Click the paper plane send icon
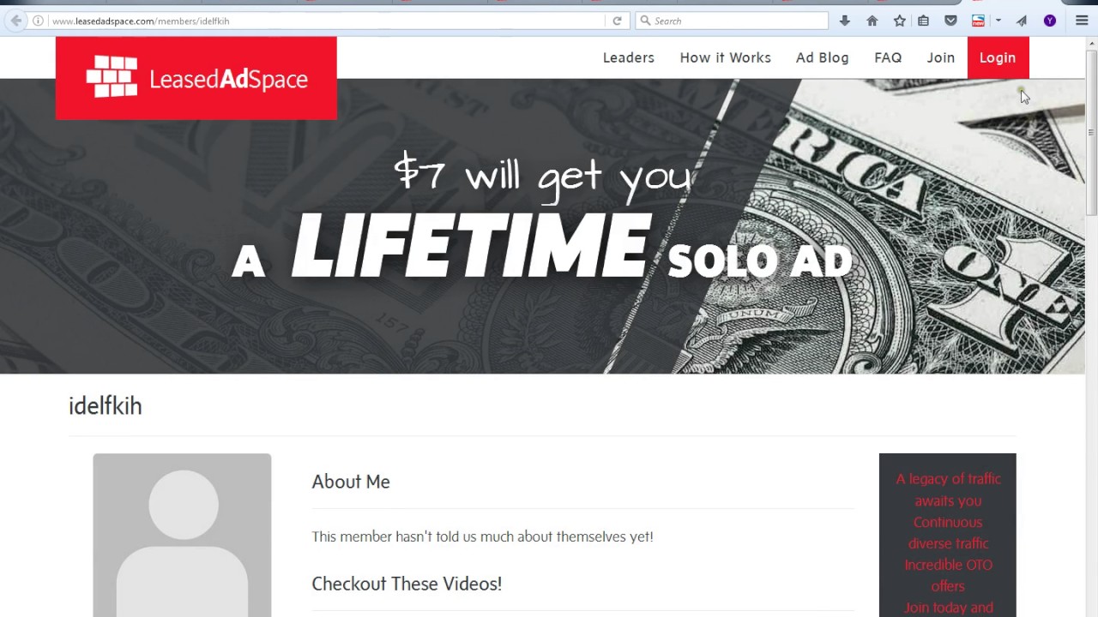This screenshot has height=617, width=1098. [x=1022, y=21]
